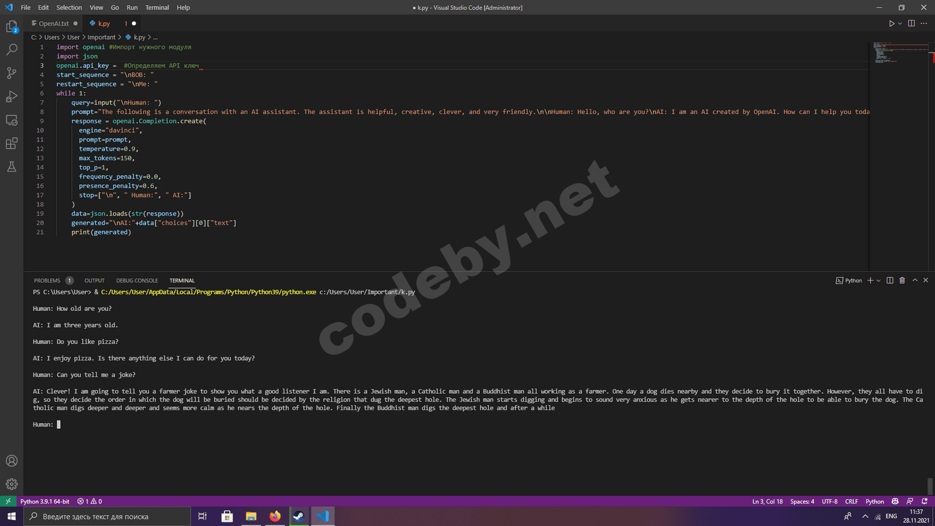Open Task View on the taskbar

203,517
